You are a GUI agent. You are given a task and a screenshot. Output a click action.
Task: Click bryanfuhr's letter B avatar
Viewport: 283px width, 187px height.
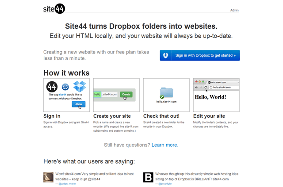(148, 177)
